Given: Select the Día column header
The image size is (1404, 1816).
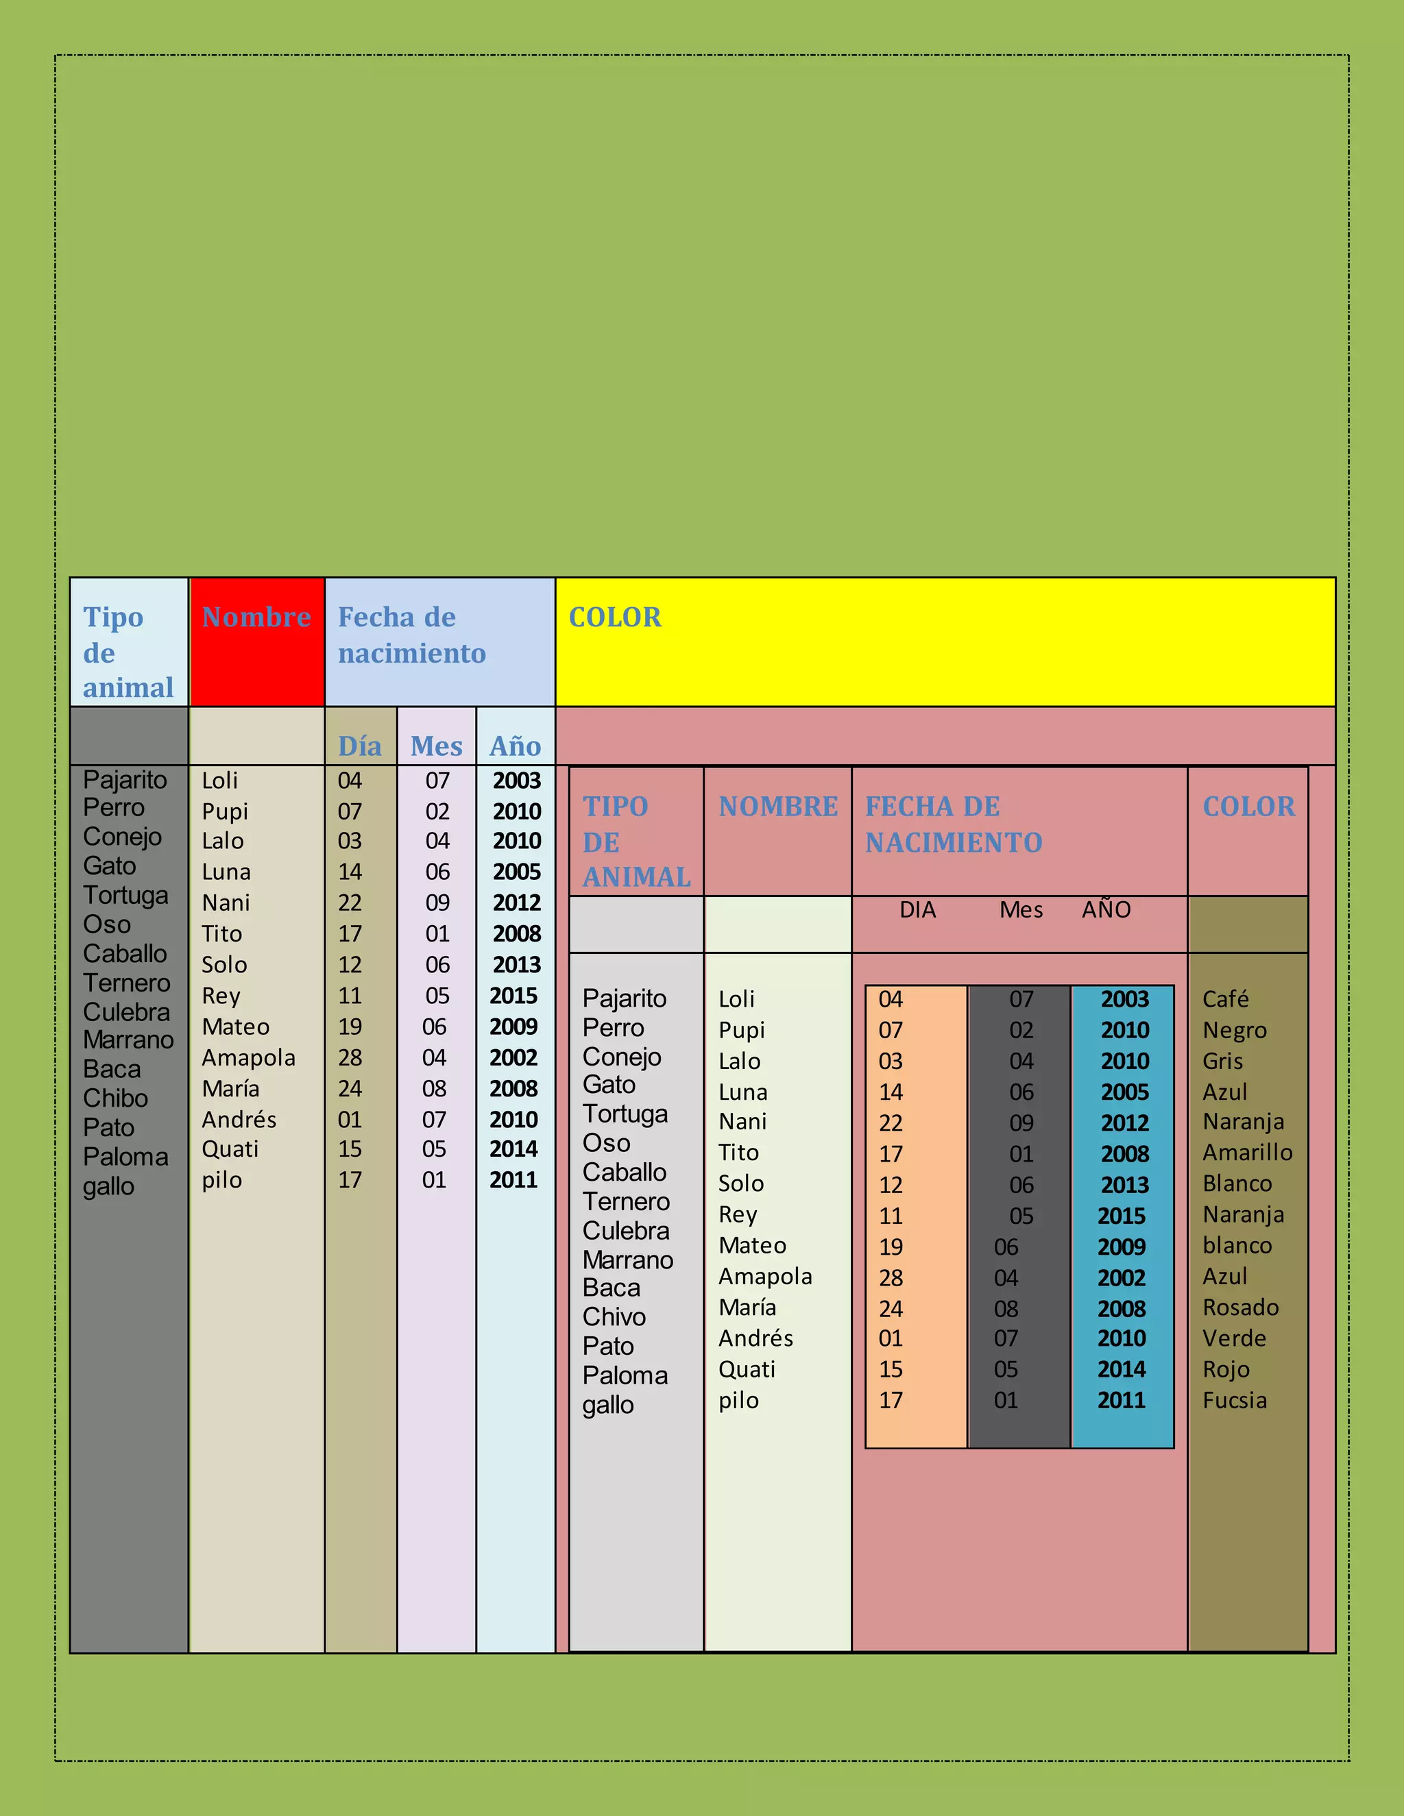Looking at the screenshot, I should click(x=359, y=745).
